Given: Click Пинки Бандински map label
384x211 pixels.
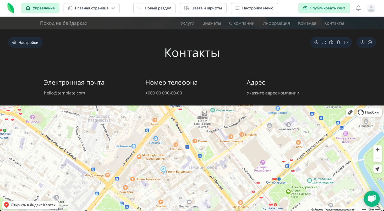Looking at the screenshot, I should (179, 172).
